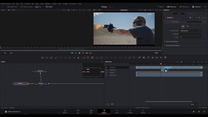Toggle lock for MediaIn2 keyframes row
The height and width of the screenshot is (117, 208).
click(x=106, y=70)
